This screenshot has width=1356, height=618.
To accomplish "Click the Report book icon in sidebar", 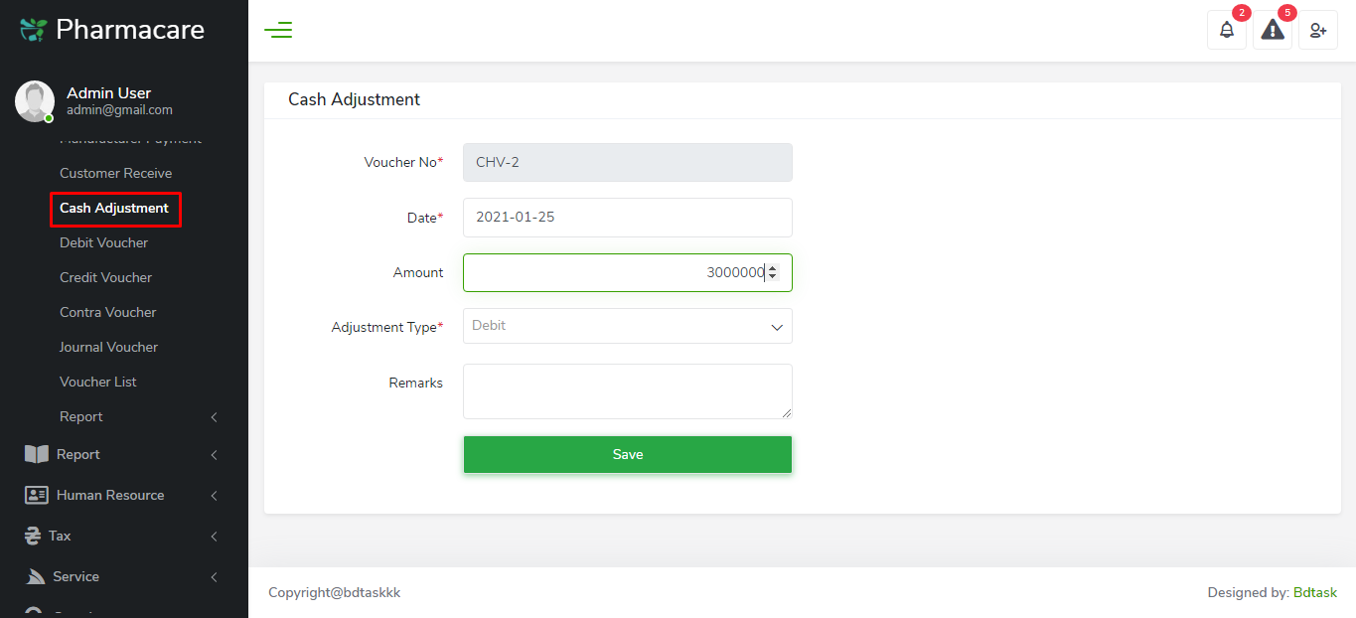I will coord(37,454).
